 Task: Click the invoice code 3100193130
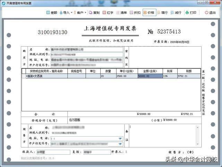(x=52, y=32)
